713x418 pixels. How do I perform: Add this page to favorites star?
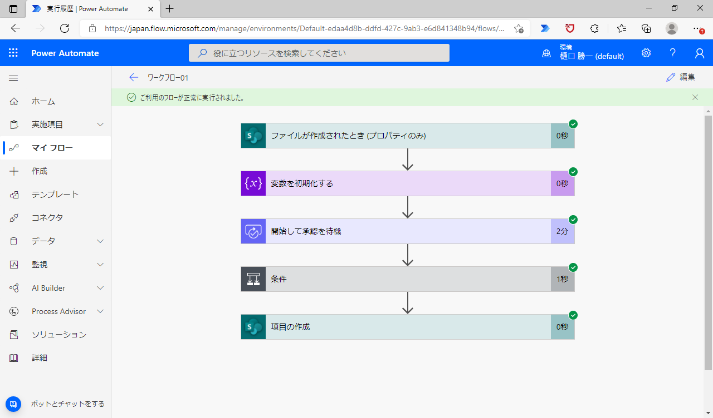(519, 28)
